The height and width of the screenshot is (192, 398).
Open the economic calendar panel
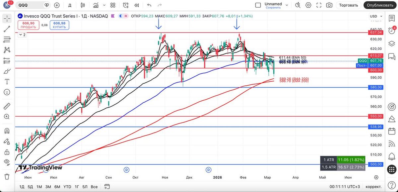click(x=392, y=131)
